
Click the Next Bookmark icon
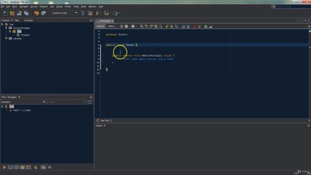click(172, 26)
